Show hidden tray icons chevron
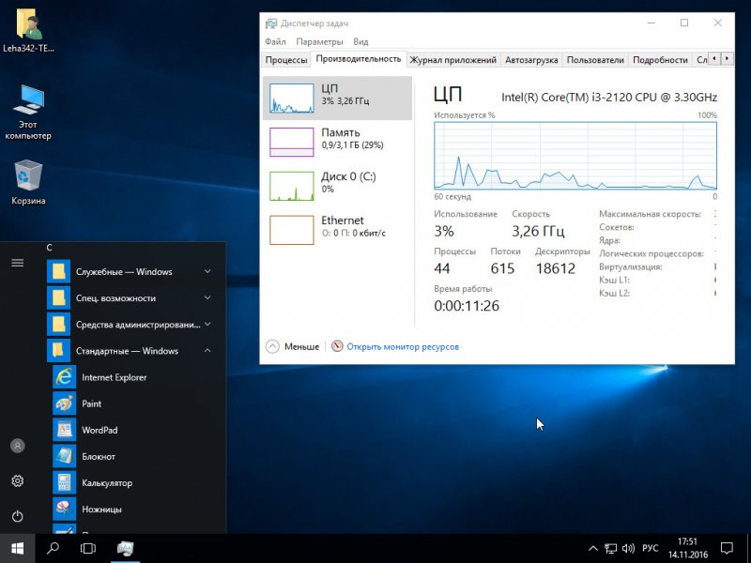This screenshot has height=563, width=751. click(x=593, y=549)
